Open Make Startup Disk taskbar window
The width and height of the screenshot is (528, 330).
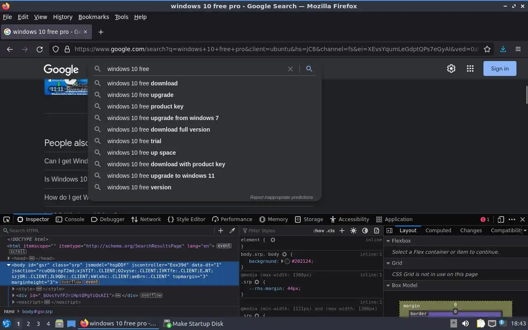(x=193, y=324)
